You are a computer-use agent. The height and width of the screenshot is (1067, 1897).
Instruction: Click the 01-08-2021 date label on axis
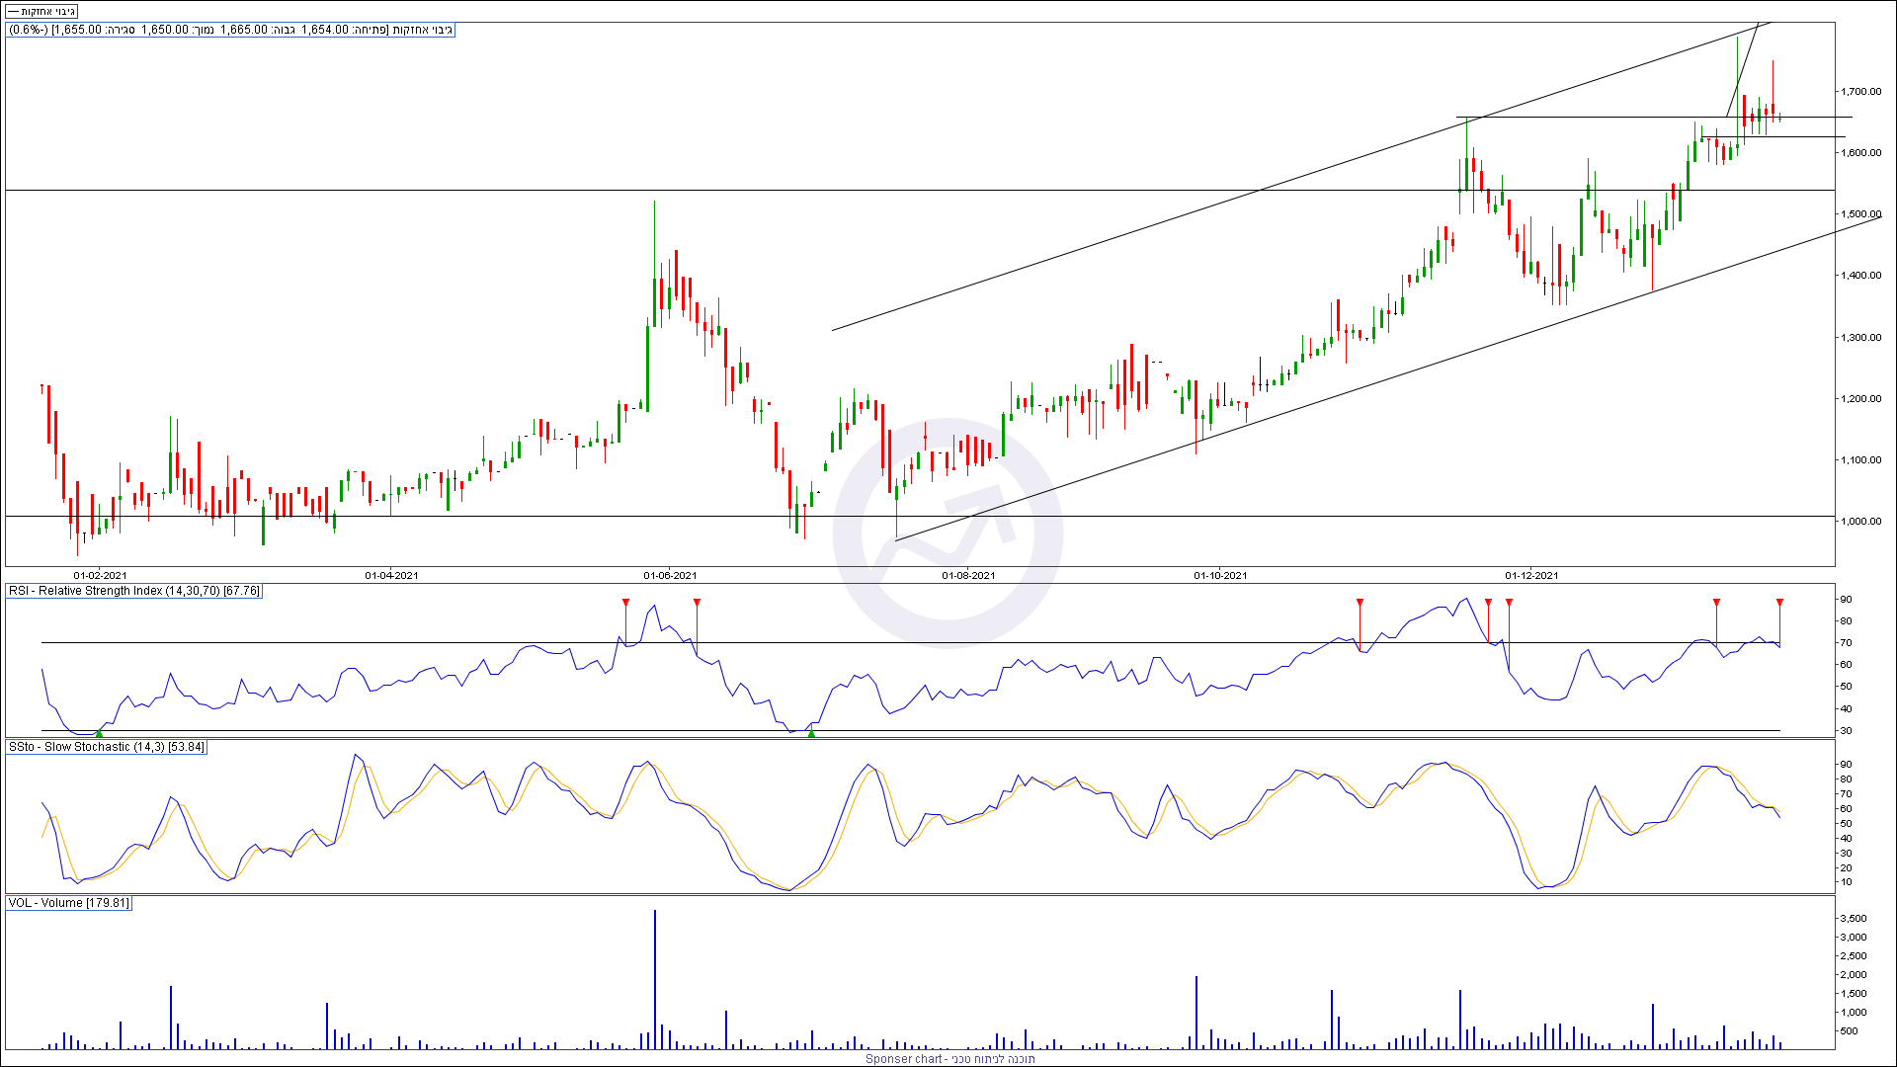pyautogui.click(x=968, y=575)
